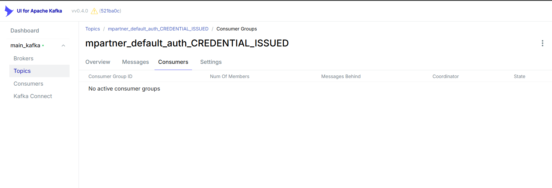Open the Settings tab
This screenshot has height=188, width=552.
tap(211, 62)
